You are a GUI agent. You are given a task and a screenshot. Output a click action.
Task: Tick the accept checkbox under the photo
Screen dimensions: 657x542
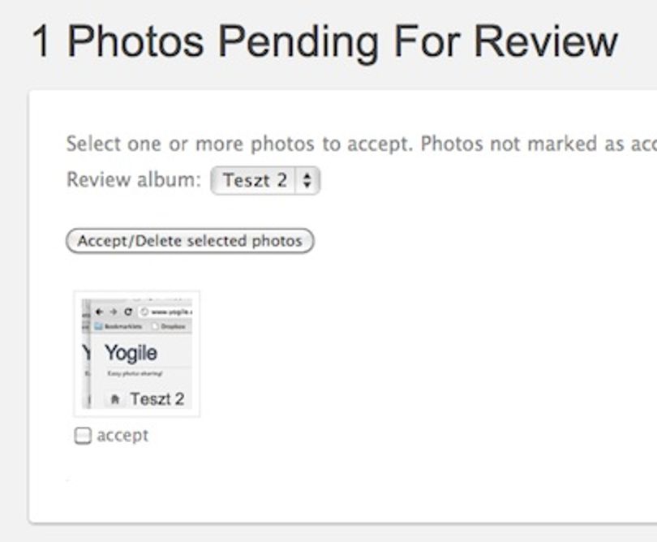click(x=83, y=436)
